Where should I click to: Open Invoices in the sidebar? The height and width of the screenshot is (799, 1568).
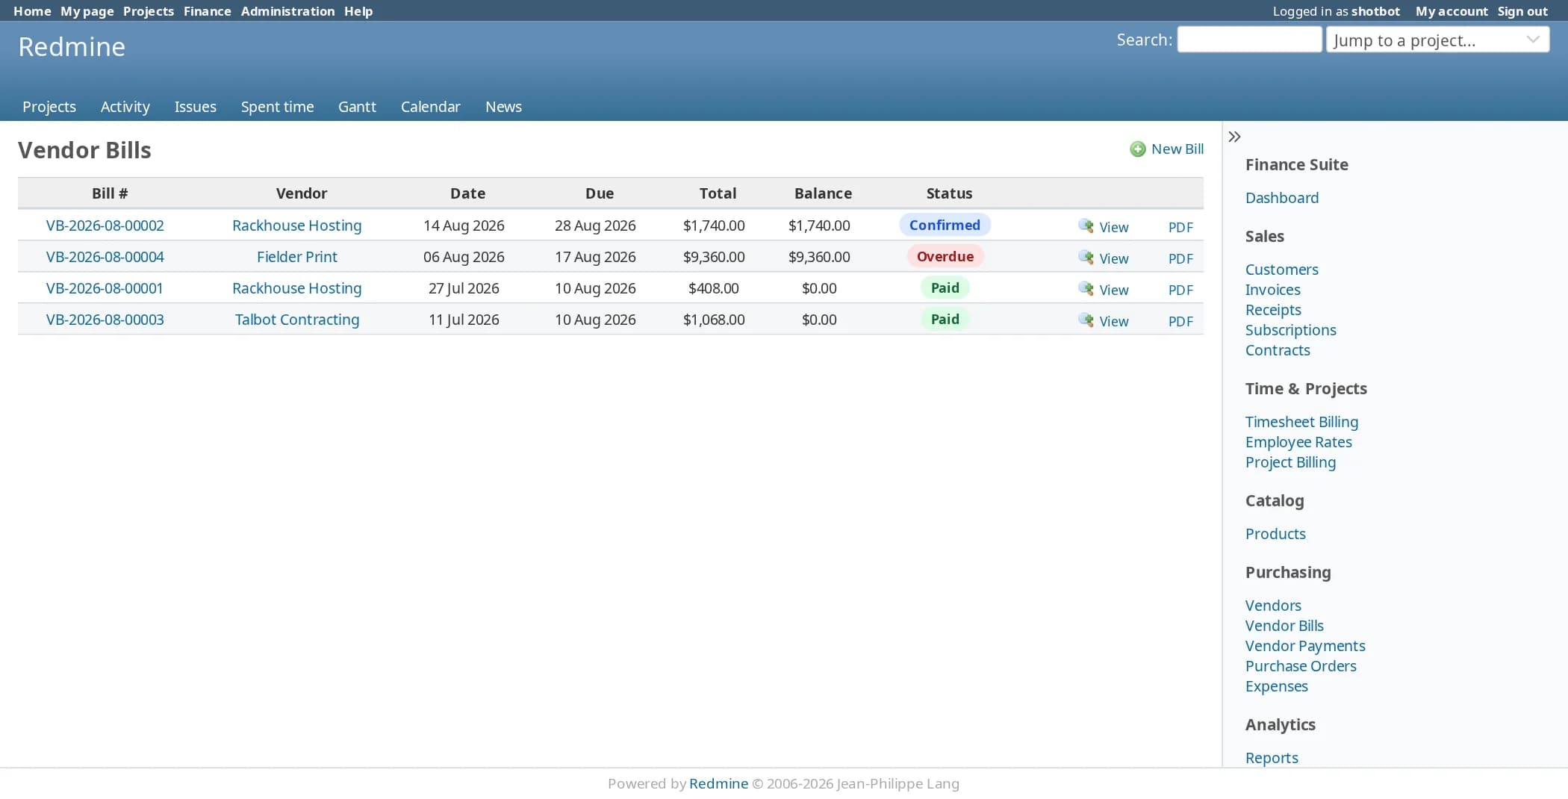click(1273, 290)
